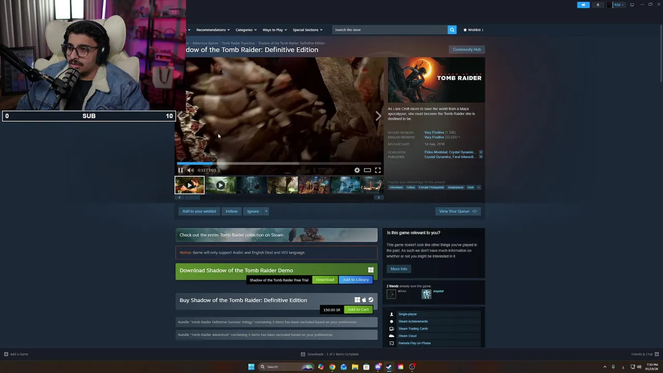
Task: Click View Your Queue button
Action: [x=458, y=211]
